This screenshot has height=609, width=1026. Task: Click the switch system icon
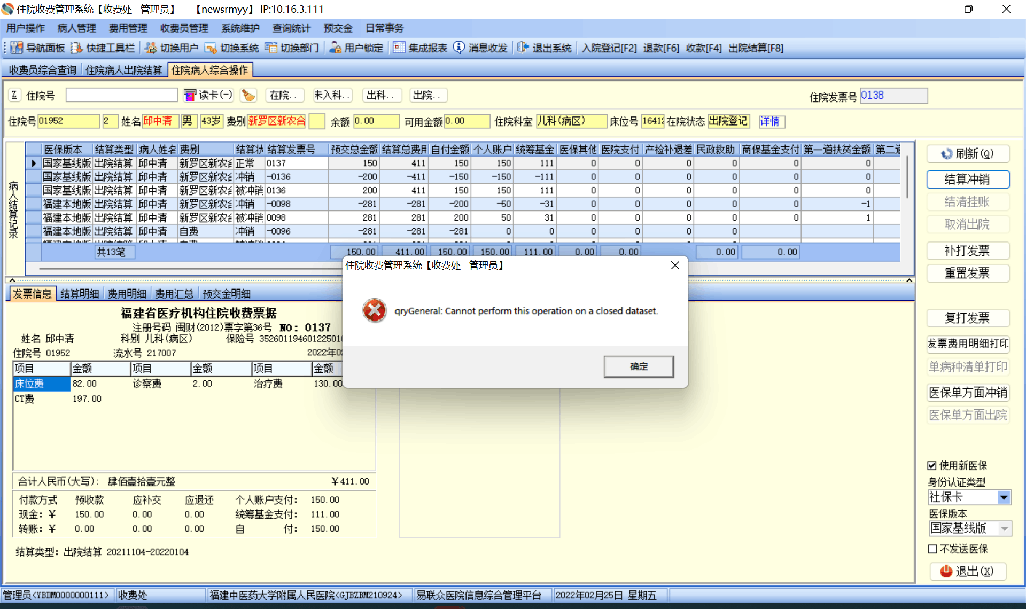(211, 48)
